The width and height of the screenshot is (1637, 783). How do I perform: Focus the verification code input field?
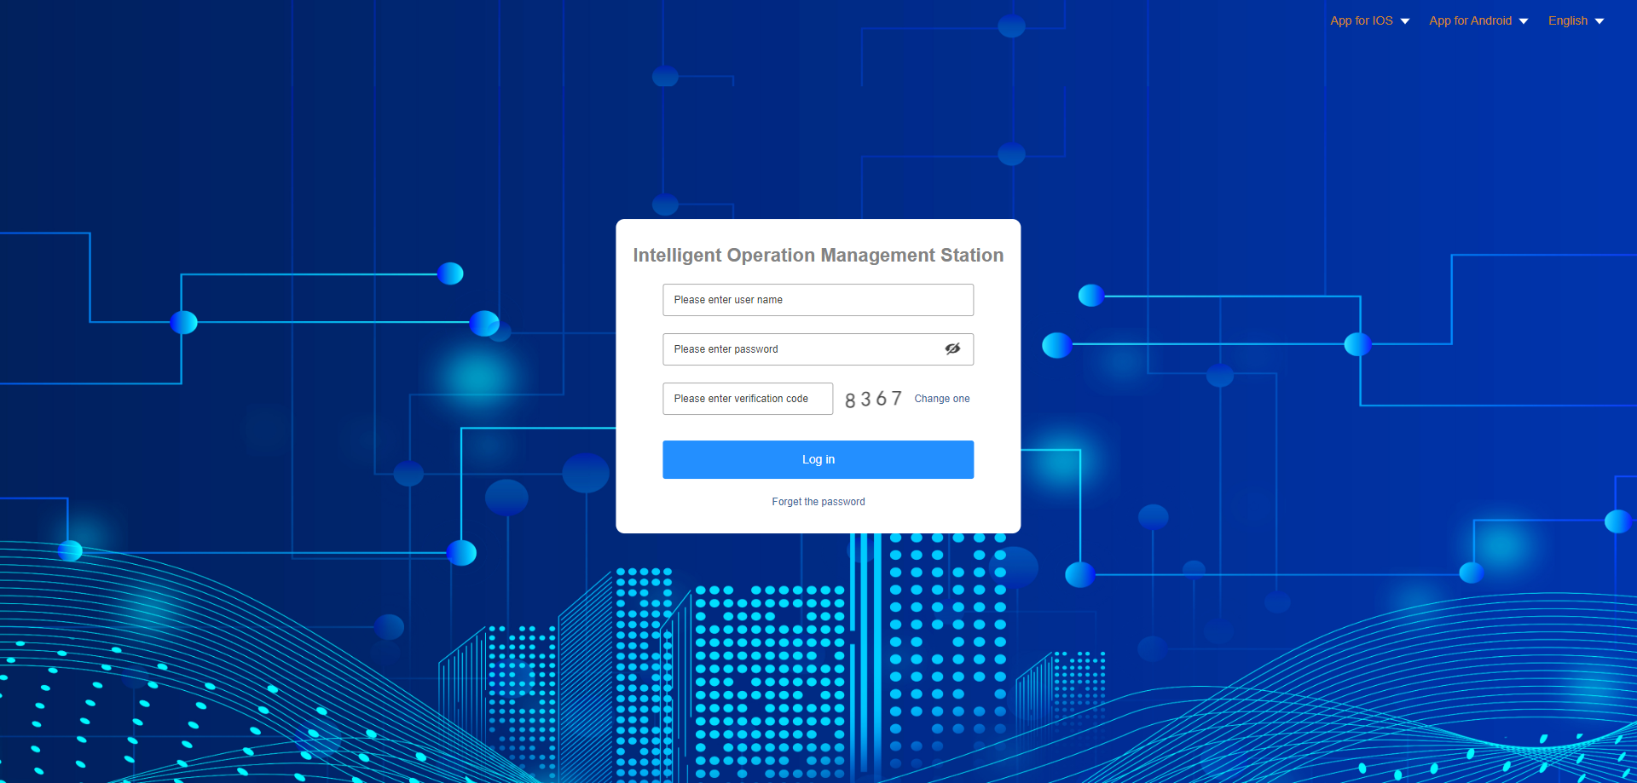(x=747, y=399)
